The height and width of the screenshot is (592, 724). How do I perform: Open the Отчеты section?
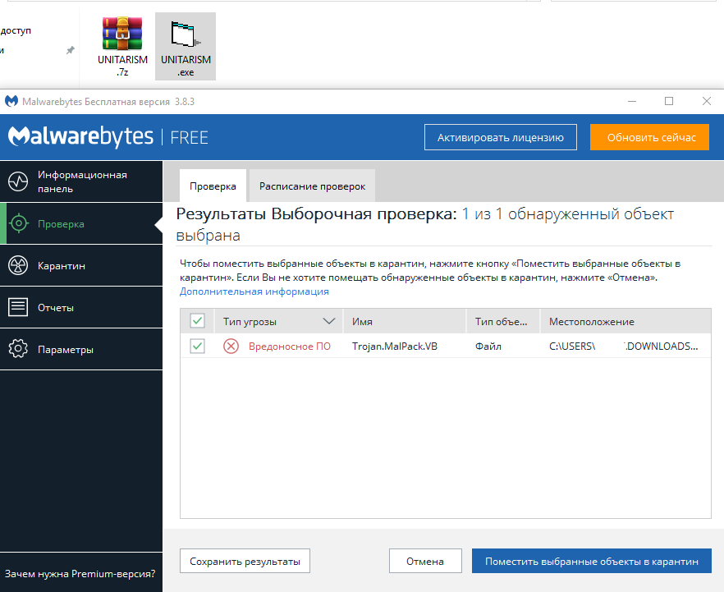click(81, 307)
